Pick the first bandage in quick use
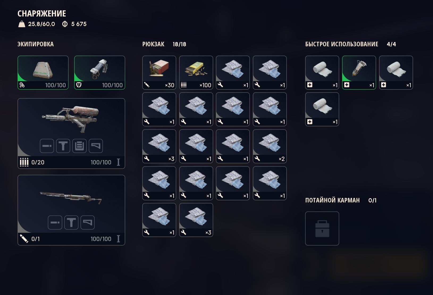The width and height of the screenshot is (433, 295). click(322, 73)
